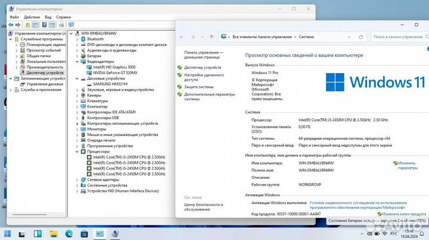Collapse the Служебные программы node
The image size is (429, 240).
point(11,39)
